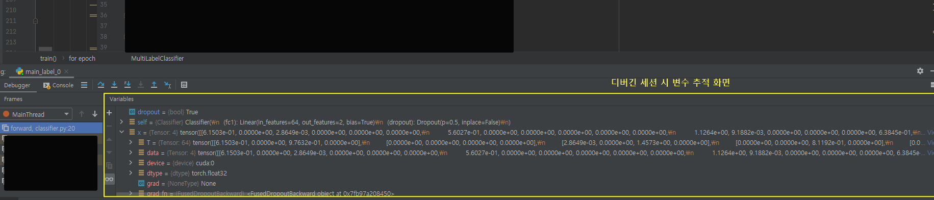
Task: Click the Duplicate Watch copy icon
Action: click(x=109, y=166)
